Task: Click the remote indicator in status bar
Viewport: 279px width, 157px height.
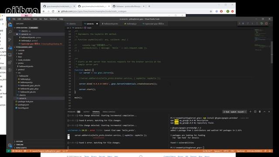Action: tap(8, 151)
